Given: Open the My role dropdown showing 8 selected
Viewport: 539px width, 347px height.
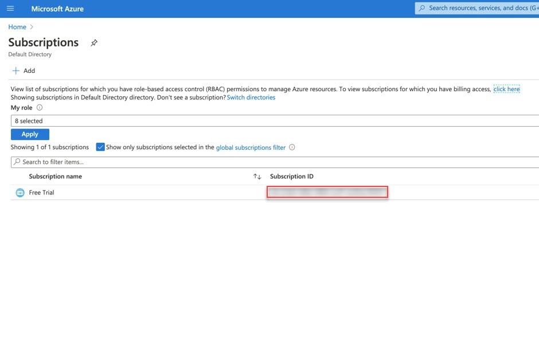Looking at the screenshot, I should (275, 120).
